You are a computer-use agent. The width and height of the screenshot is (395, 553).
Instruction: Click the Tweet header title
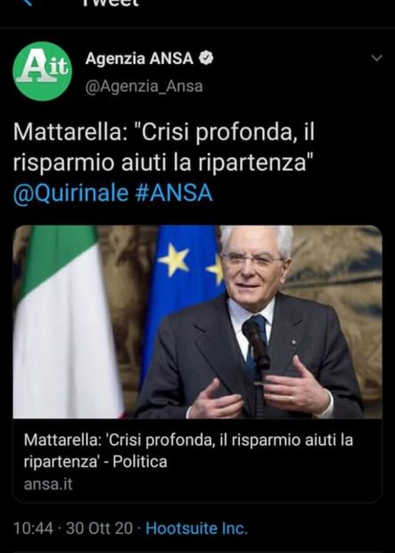(111, 3)
